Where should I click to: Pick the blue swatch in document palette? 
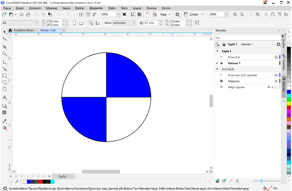tap(29, 182)
